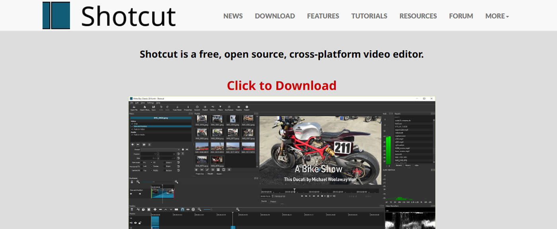Toggle the Fade In Audio filter checkbox
Image resolution: width=557 pixels, height=229 pixels.
(x=132, y=135)
